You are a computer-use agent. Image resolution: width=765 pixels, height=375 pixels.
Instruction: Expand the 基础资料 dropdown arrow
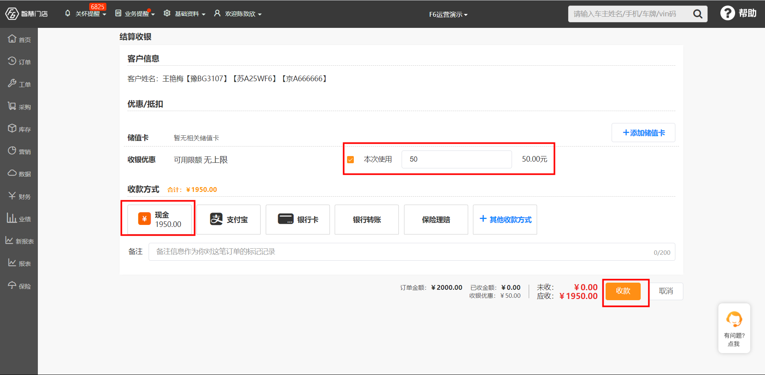[x=204, y=14]
